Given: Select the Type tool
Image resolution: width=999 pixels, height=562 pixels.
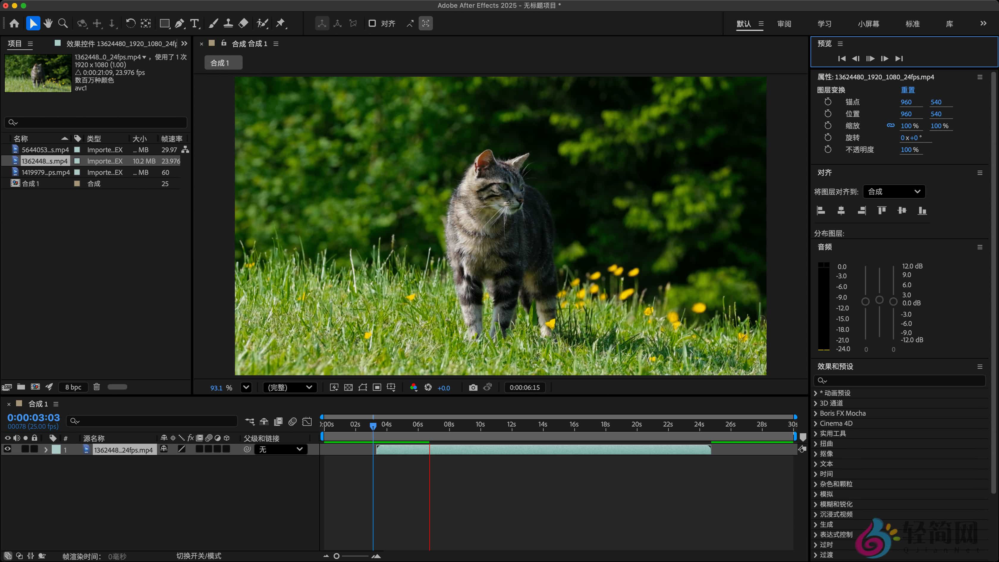Looking at the screenshot, I should (195, 24).
